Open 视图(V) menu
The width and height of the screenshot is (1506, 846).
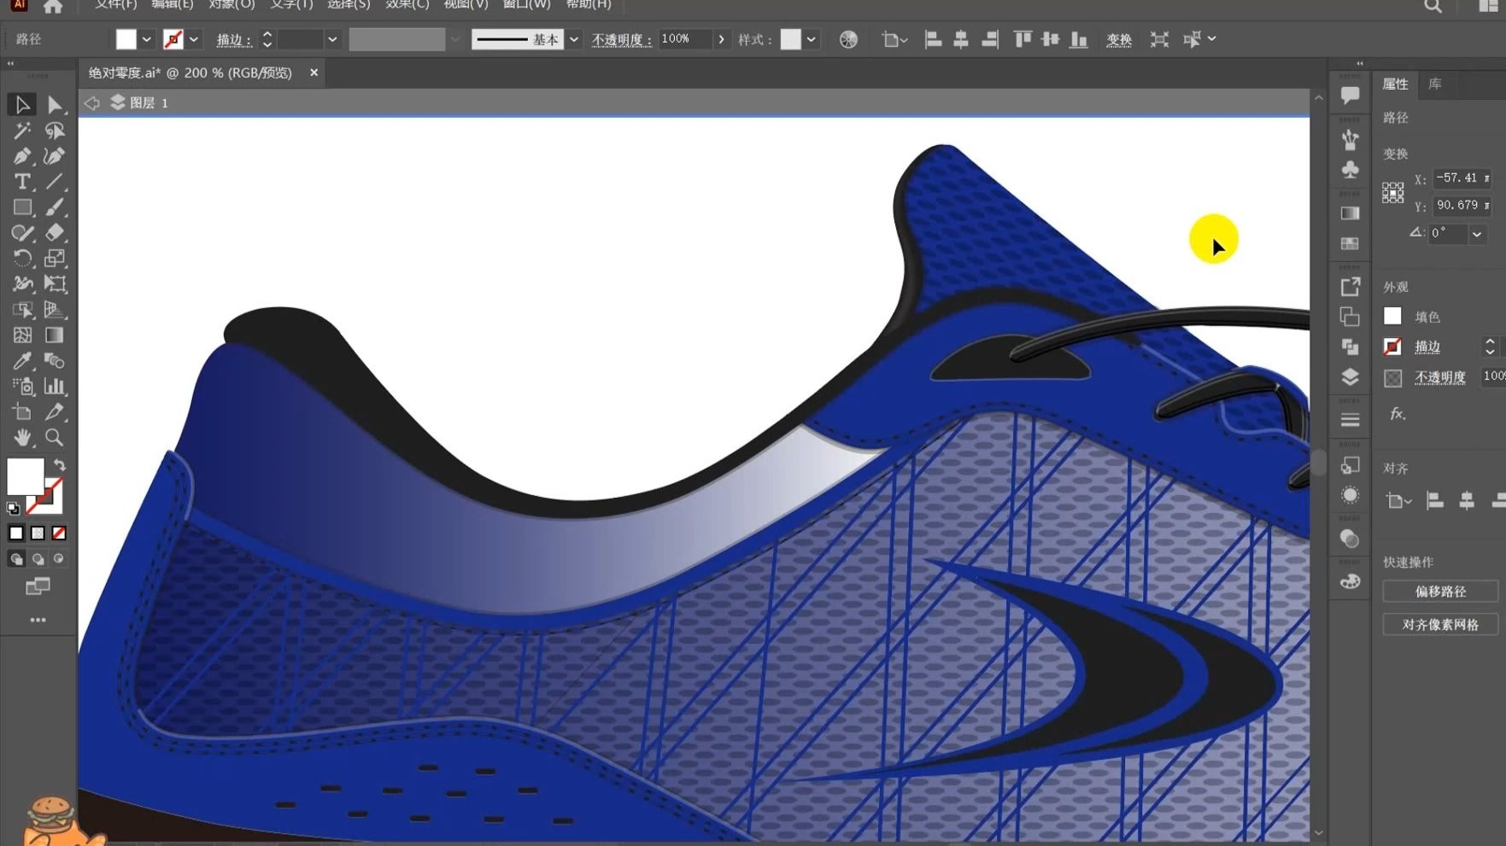pyautogui.click(x=466, y=5)
